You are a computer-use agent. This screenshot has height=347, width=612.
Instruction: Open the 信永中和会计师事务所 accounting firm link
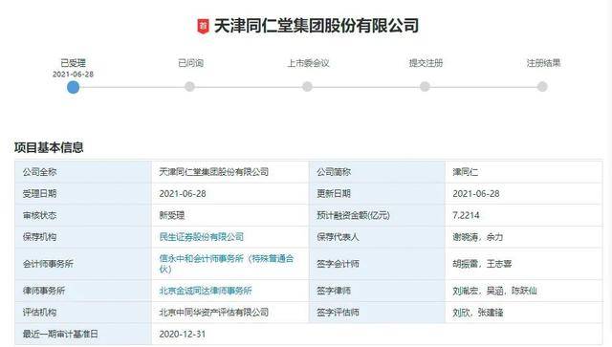227,264
